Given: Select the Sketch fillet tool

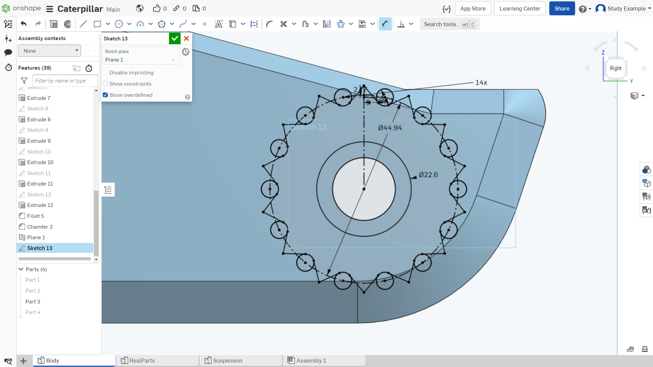Looking at the screenshot, I should pos(270,24).
